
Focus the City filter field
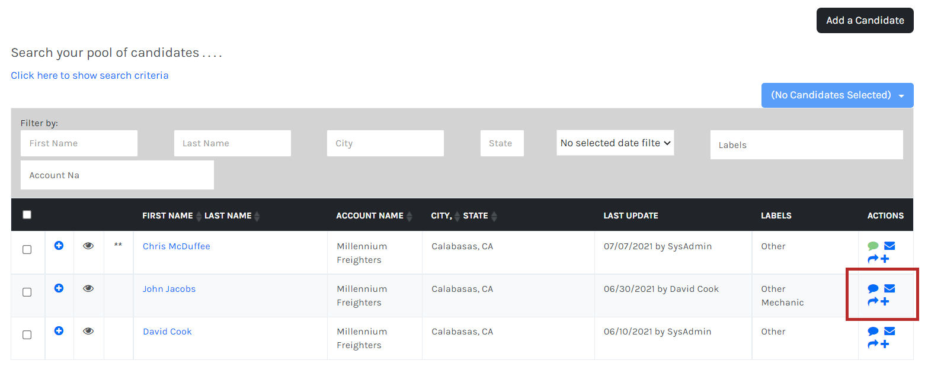(385, 143)
